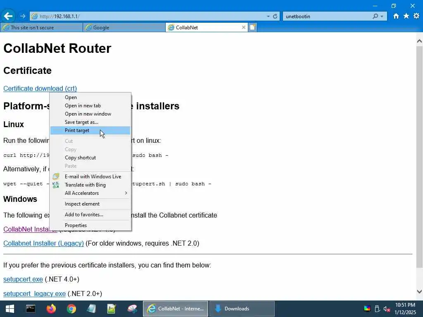Switch to CollabNet - Internet Explorer taskbar button
The width and height of the screenshot is (423, 317).
pos(175,309)
